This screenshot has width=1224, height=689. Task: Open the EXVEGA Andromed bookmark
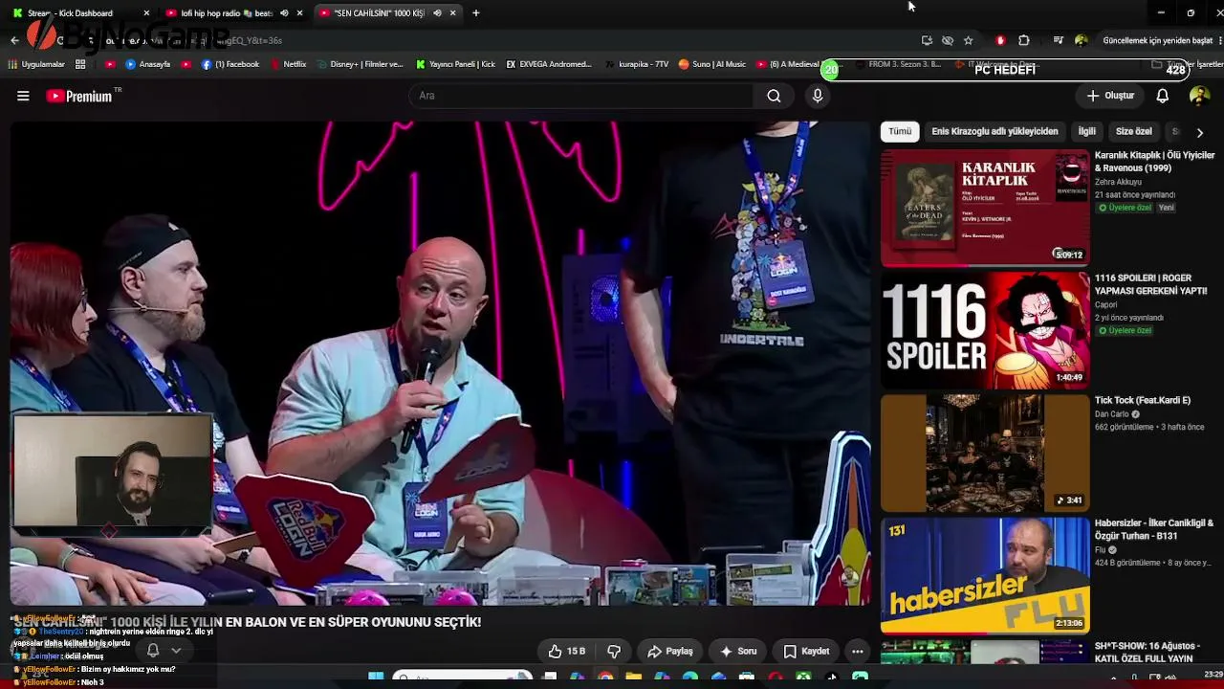pos(549,64)
